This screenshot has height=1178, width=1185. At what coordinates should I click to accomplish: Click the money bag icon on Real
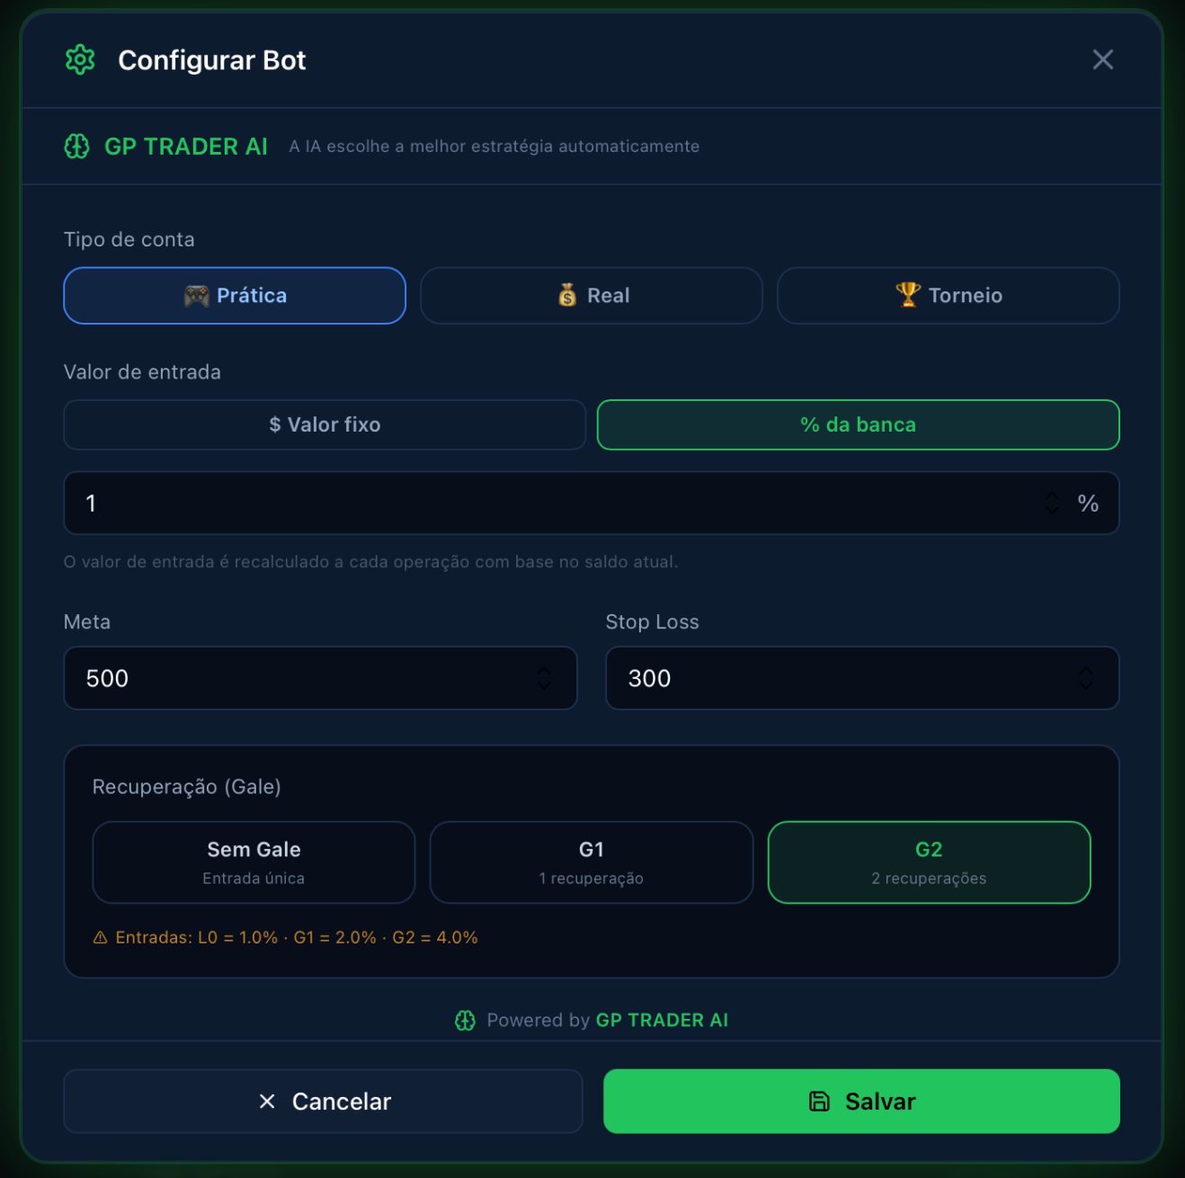(x=567, y=295)
